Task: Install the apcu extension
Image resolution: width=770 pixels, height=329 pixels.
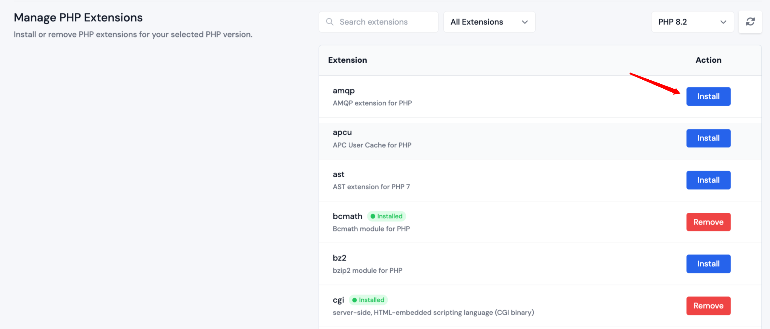Action: tap(709, 138)
